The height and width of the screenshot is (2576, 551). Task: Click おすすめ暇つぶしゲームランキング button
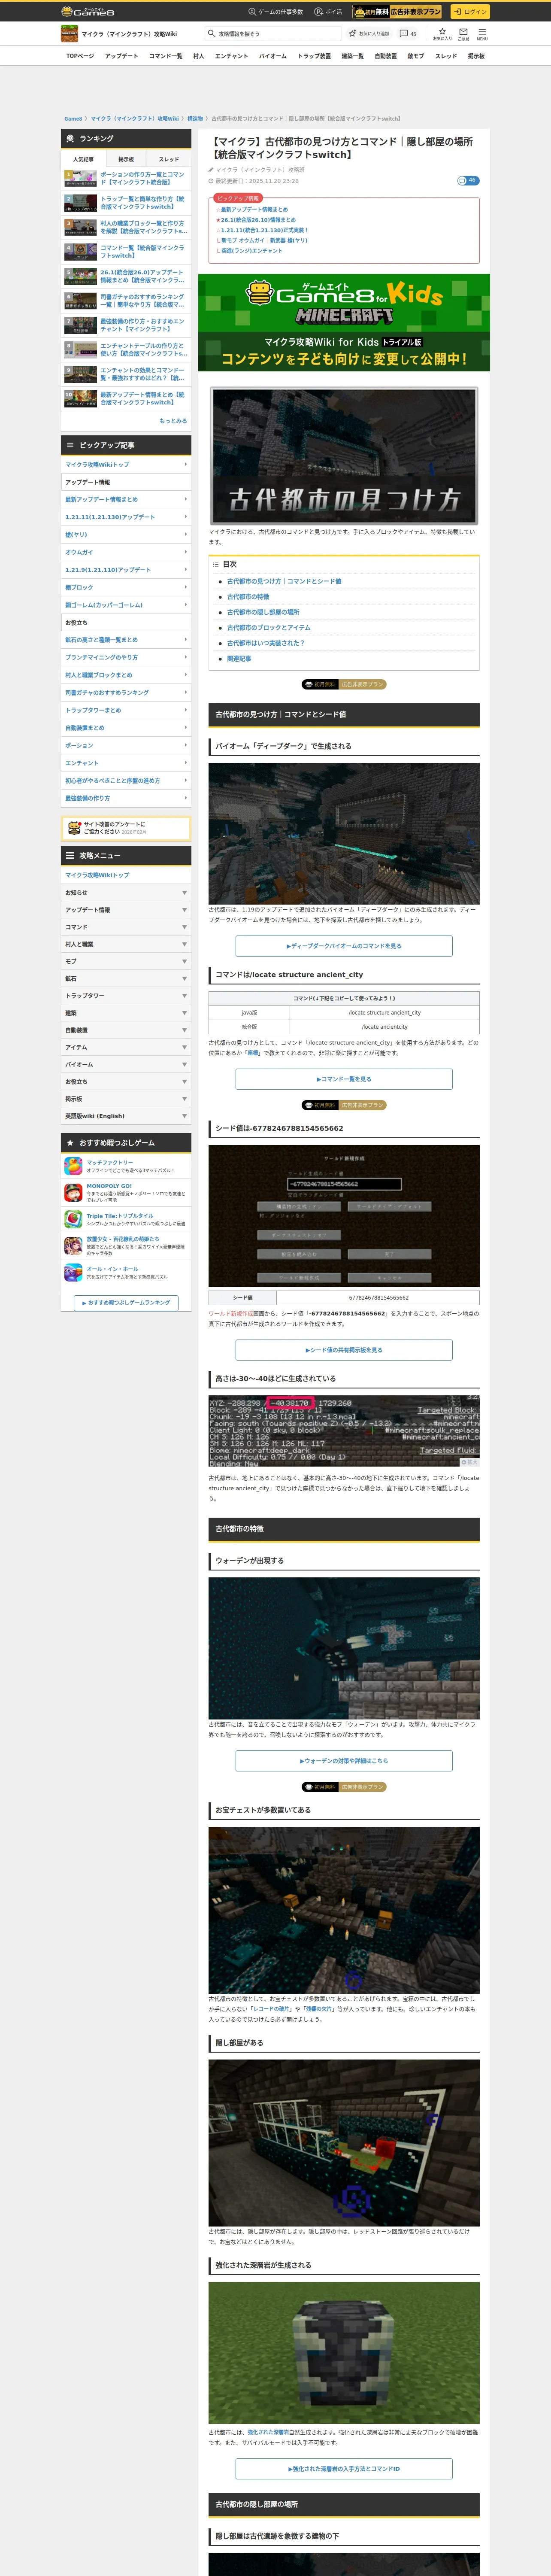point(126,1303)
